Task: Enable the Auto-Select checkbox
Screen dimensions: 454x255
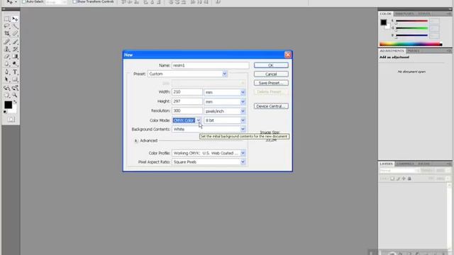Action: (x=24, y=1)
